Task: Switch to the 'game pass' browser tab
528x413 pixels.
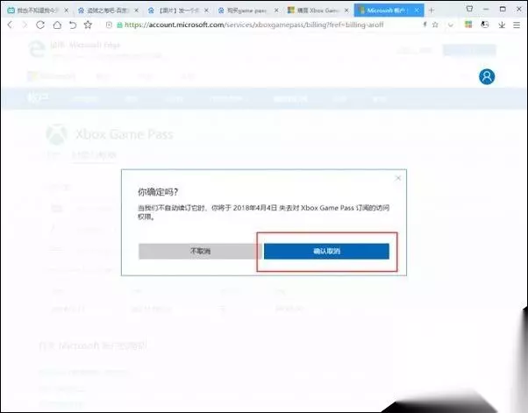Action: pos(247,11)
